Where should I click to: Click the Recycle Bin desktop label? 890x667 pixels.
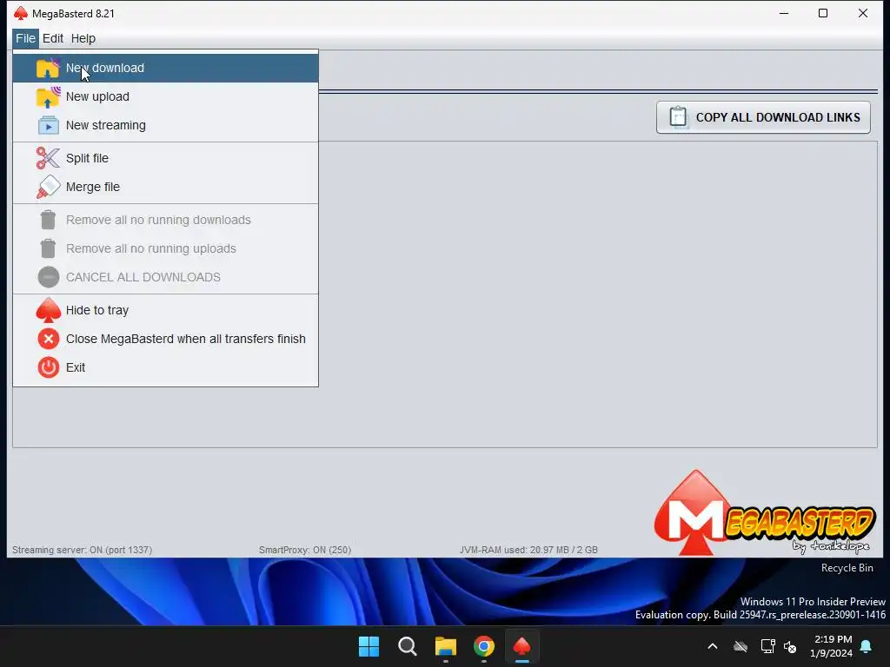847,568
